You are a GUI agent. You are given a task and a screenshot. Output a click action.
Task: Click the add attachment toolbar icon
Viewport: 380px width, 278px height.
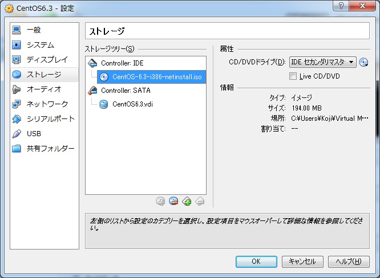coord(160,201)
